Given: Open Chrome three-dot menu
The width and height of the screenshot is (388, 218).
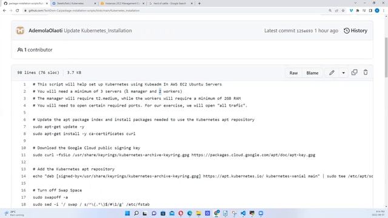Looking at the screenshot, I should pos(384,10).
